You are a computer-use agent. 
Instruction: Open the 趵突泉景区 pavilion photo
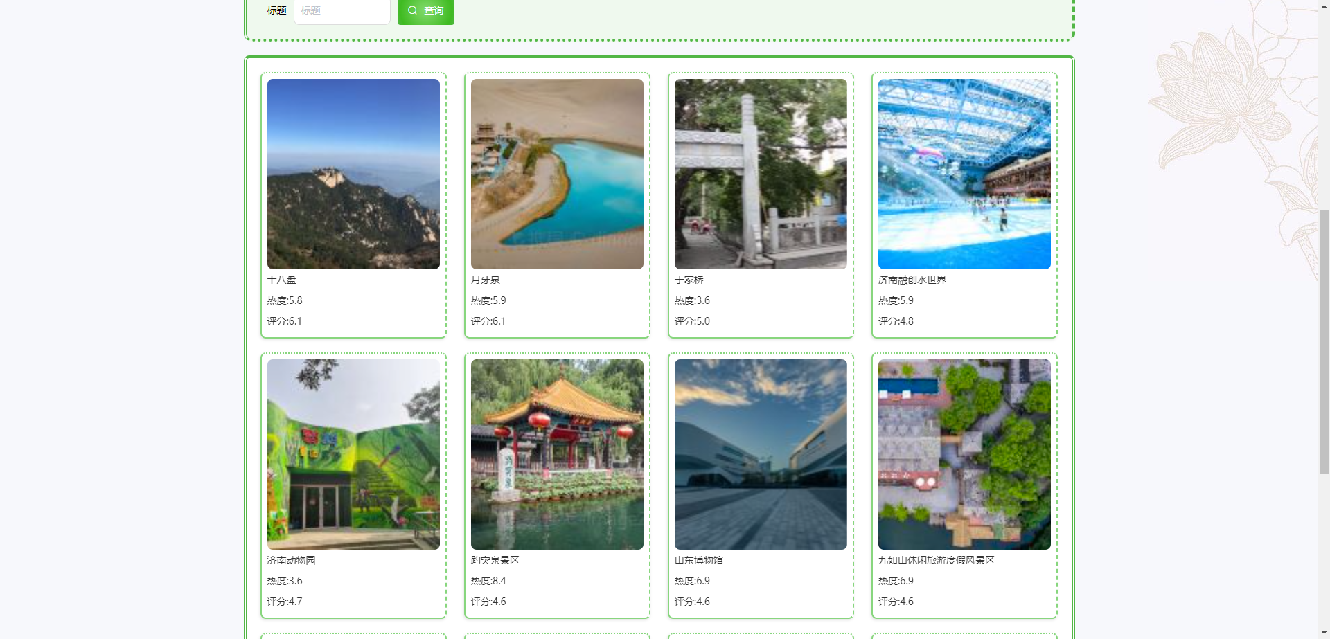point(557,454)
